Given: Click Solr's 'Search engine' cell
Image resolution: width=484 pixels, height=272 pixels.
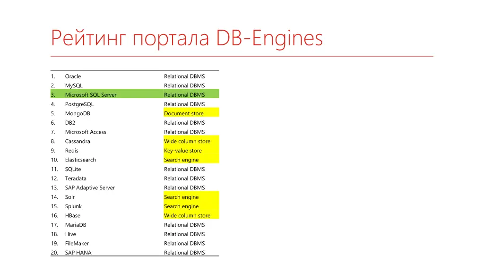Looking at the screenshot, I should coord(191,196).
